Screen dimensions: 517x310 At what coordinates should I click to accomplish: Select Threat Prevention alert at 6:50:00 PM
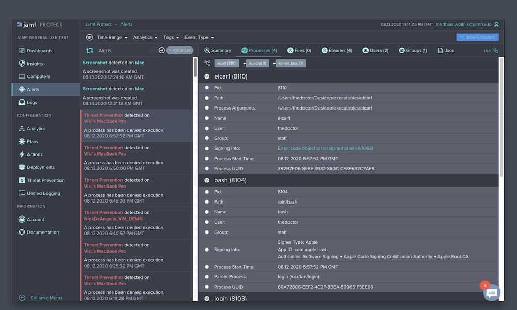(x=136, y=158)
